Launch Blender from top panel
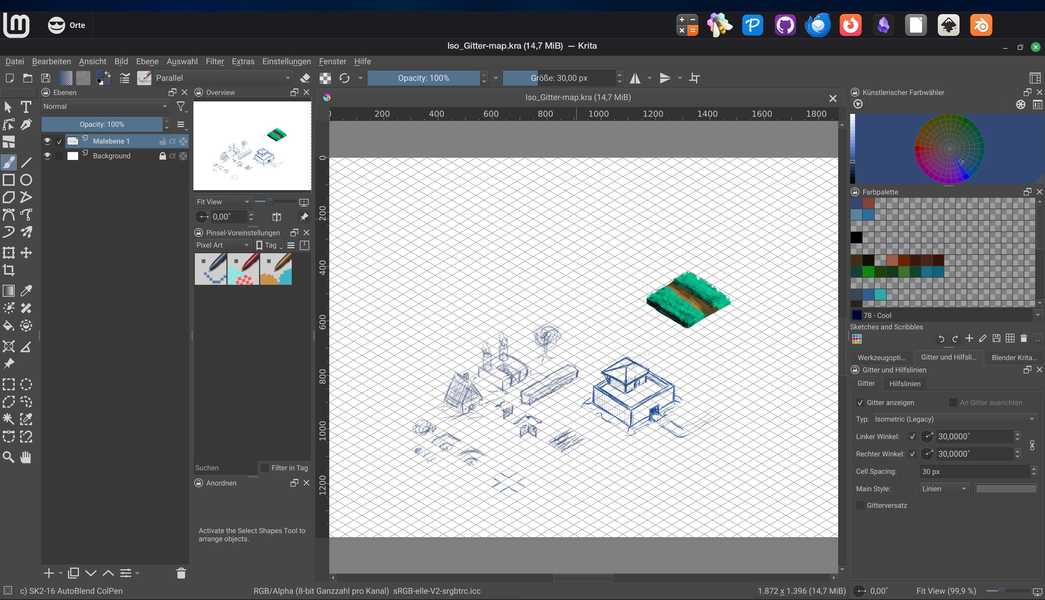Image resolution: width=1045 pixels, height=600 pixels. [981, 25]
